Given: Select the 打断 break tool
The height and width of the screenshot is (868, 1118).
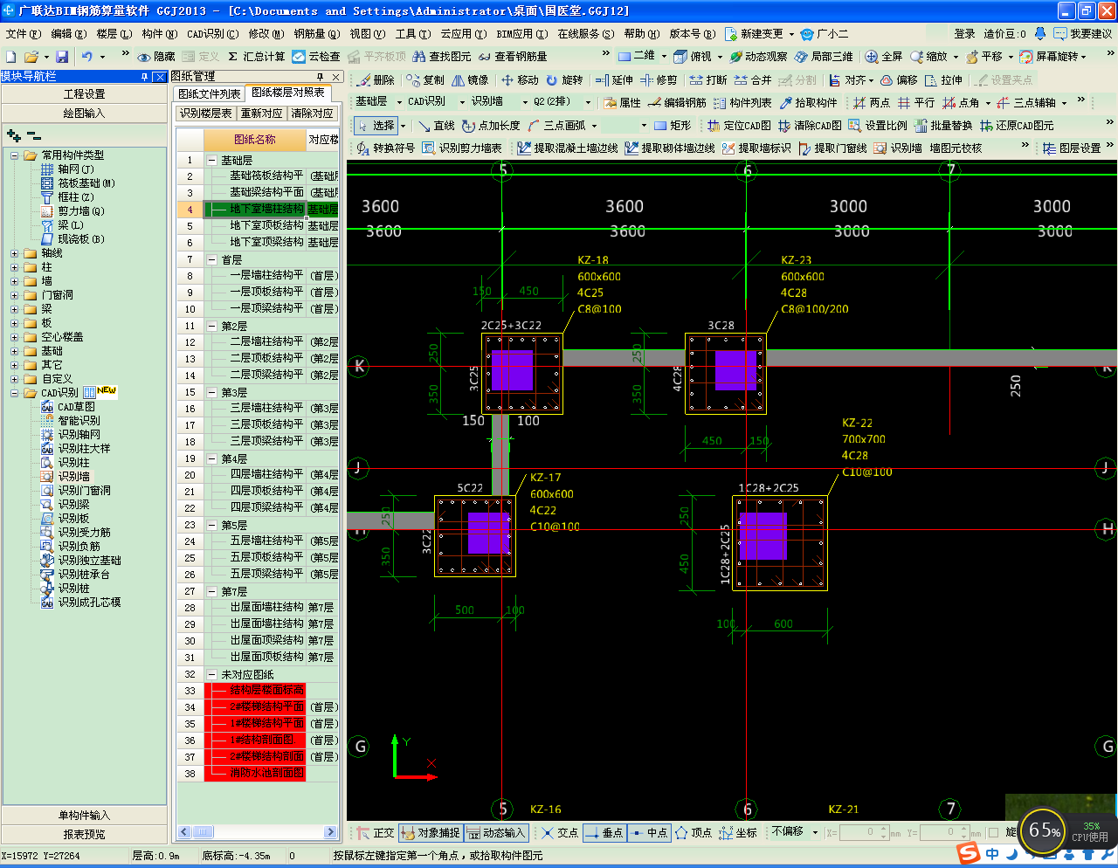Looking at the screenshot, I should click(708, 79).
